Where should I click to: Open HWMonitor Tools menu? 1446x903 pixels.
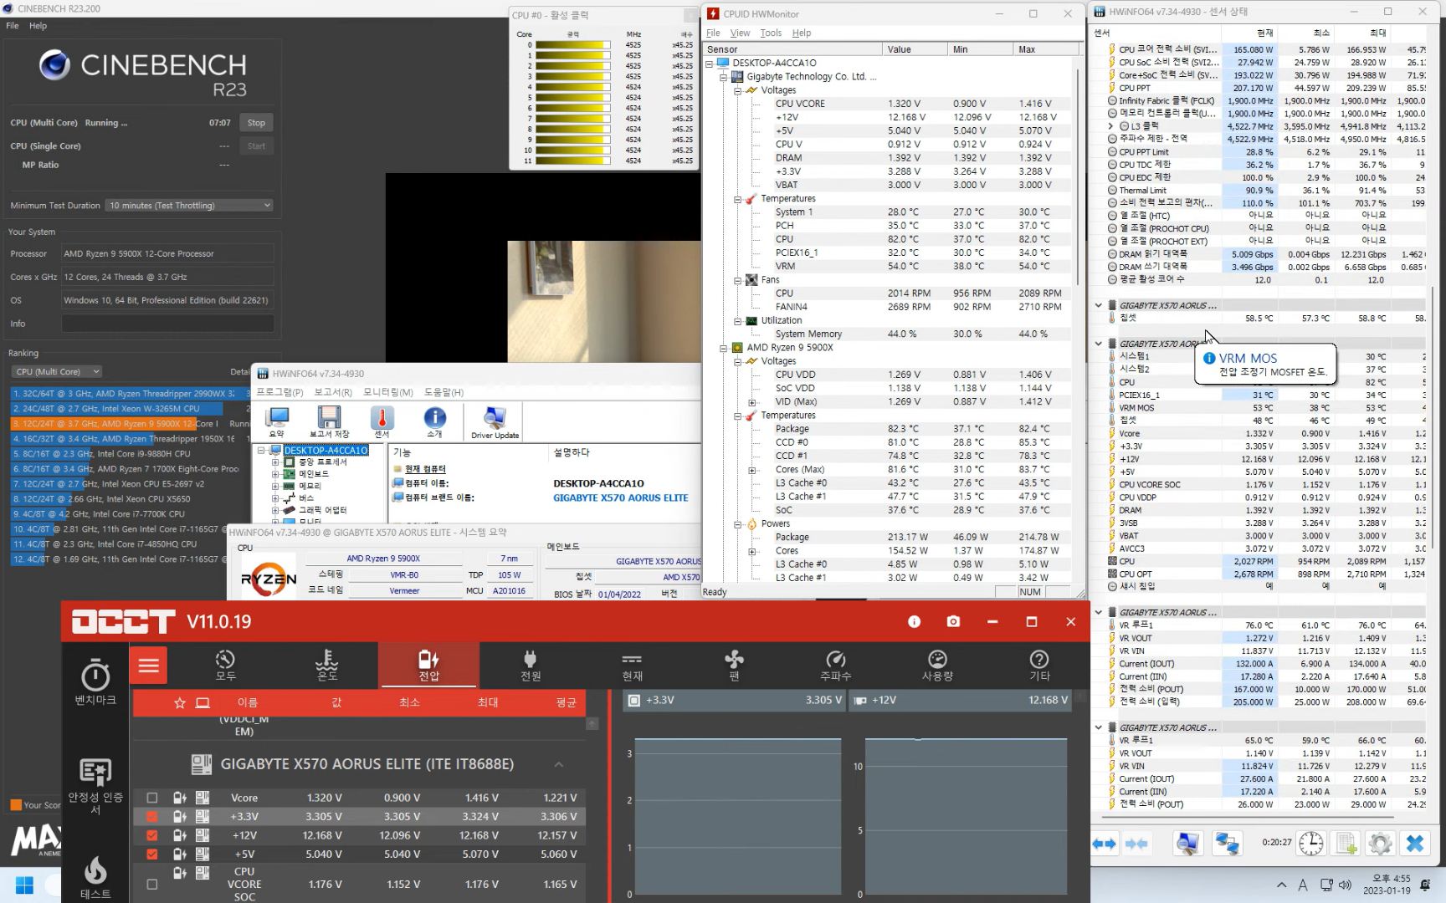point(771,33)
